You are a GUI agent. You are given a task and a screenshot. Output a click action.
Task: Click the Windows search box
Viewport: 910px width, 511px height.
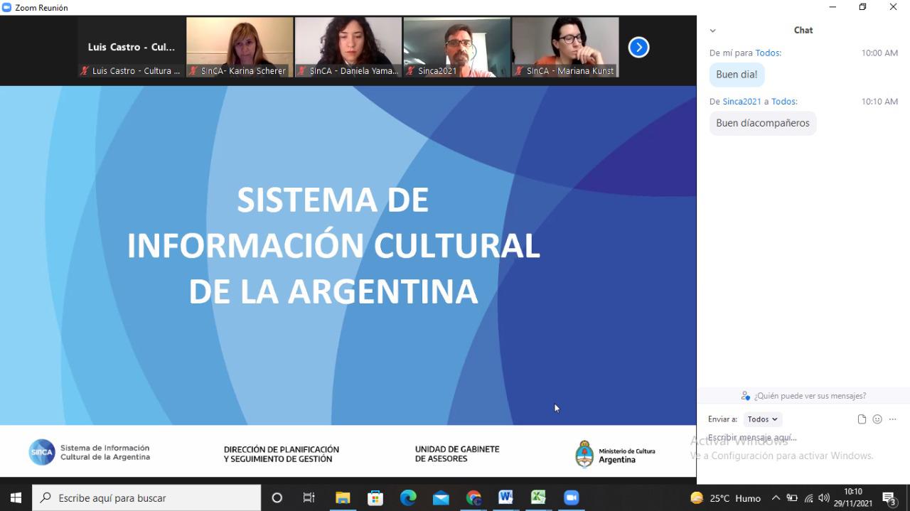(x=148, y=497)
